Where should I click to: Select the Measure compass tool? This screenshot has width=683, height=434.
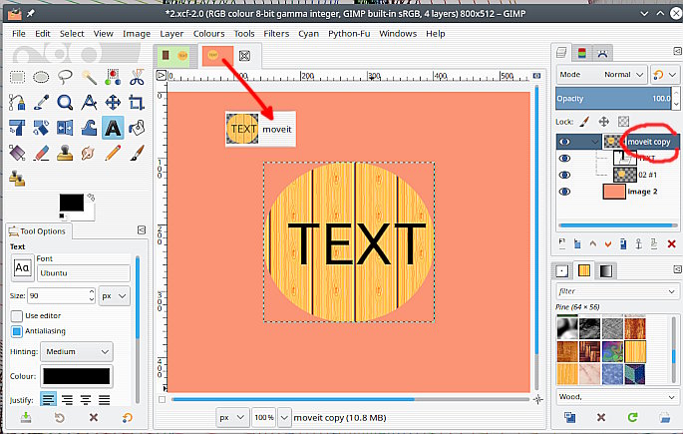click(x=89, y=103)
